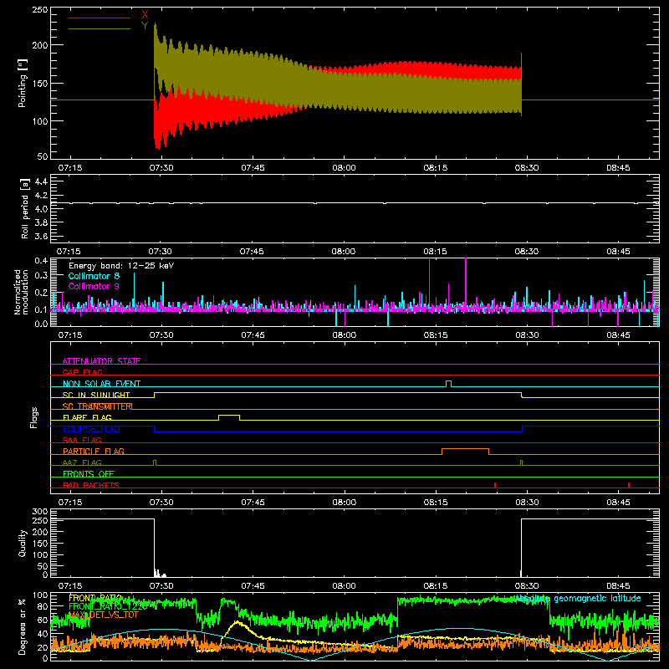Click the Normalized modulation axis title
669x669 pixels.
coord(20,292)
